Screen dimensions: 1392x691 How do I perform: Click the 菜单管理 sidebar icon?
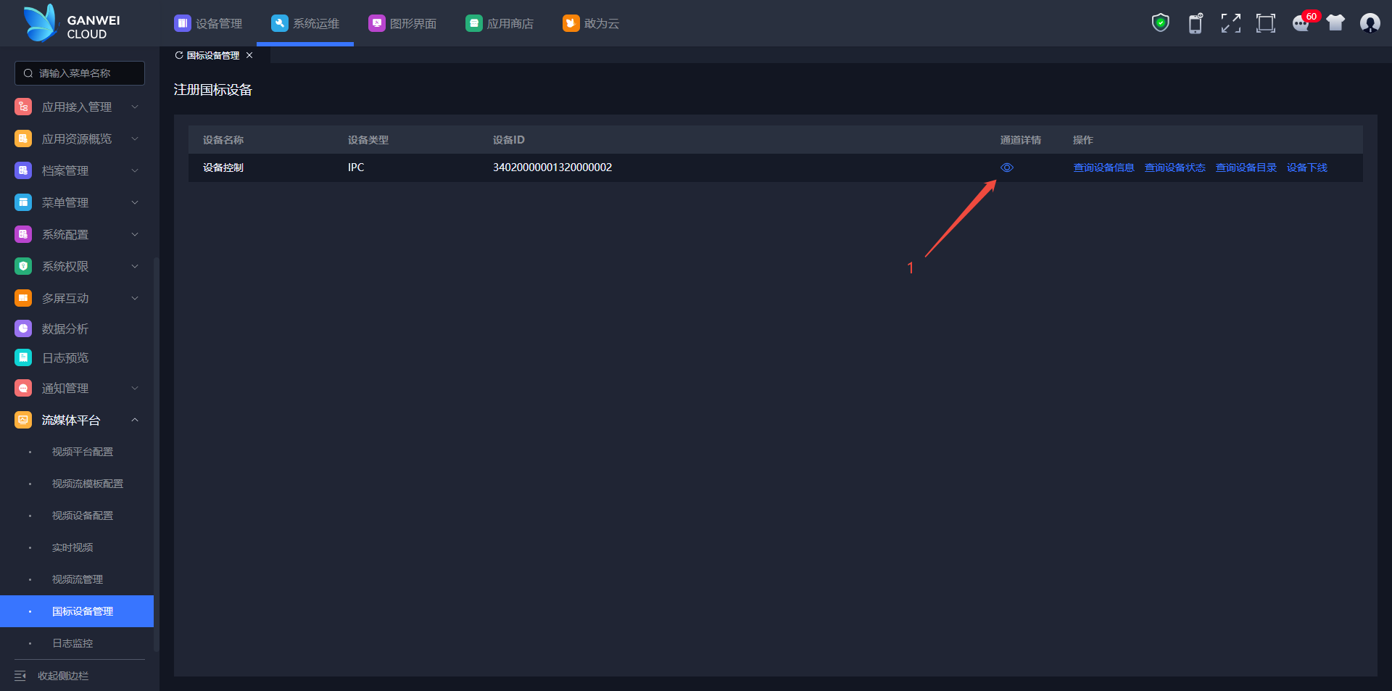tap(23, 202)
